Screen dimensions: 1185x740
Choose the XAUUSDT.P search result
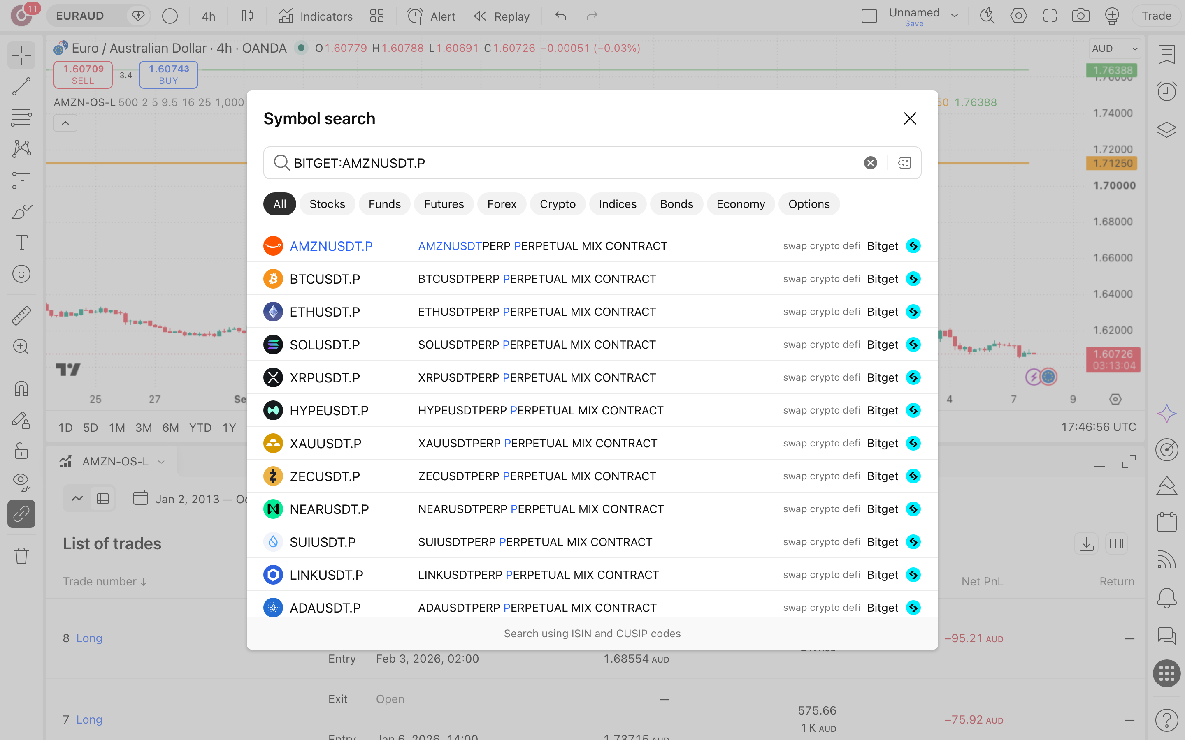coord(592,443)
